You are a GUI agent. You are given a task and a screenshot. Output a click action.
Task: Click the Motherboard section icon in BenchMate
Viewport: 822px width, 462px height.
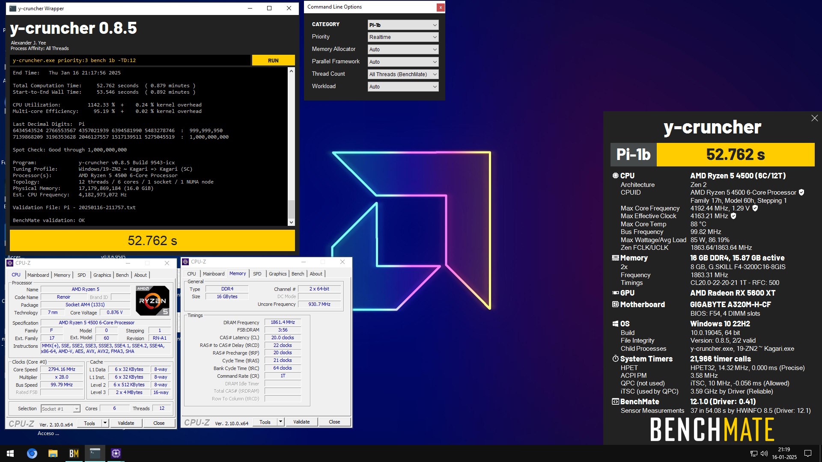pyautogui.click(x=615, y=305)
